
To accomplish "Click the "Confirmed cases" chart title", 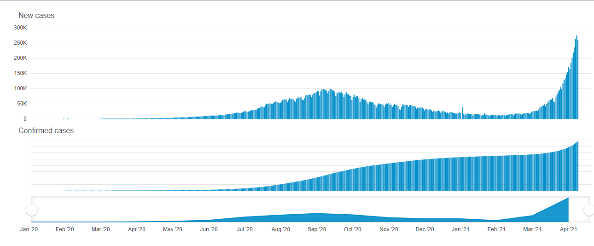I will click(x=46, y=131).
